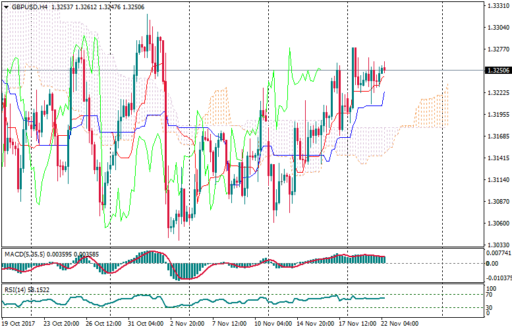Click the 1.30600 price axis label

(498, 224)
